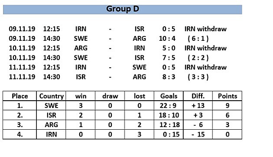The width and height of the screenshot is (273, 157).
Task: Select ISR in the standings table
Action: point(51,115)
